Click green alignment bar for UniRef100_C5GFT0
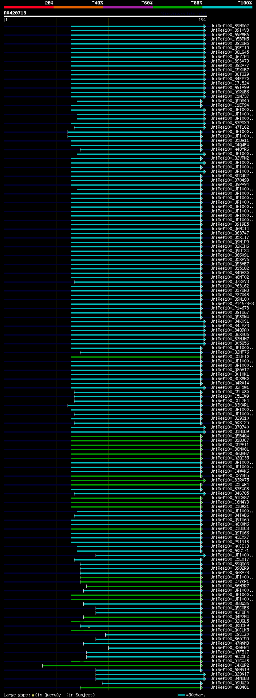The height and width of the screenshot is (698, 256). pyautogui.click(x=137, y=356)
